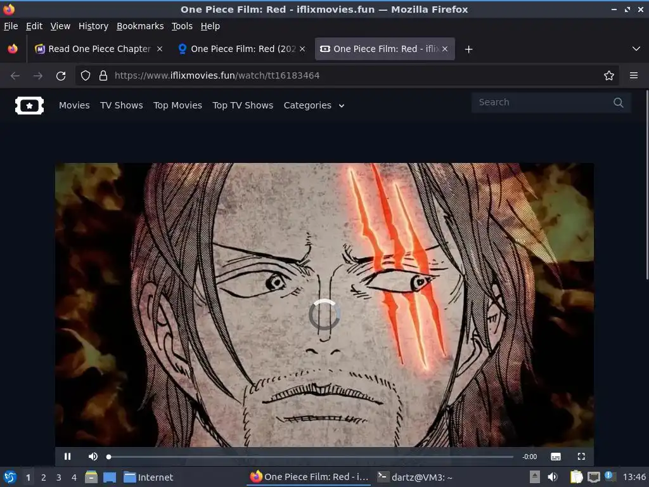
Task: Open a new browser tab
Action: [x=468, y=49]
